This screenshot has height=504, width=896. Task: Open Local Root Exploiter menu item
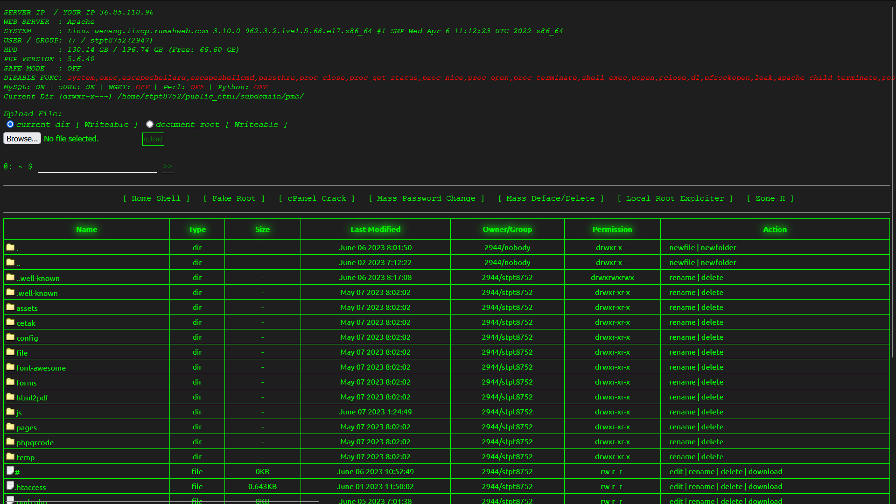click(675, 198)
